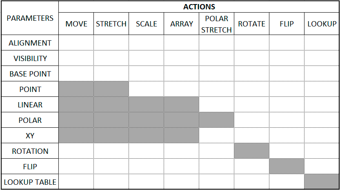Select the XY row label
Viewport: 340px width, 190px height.
tap(30, 135)
